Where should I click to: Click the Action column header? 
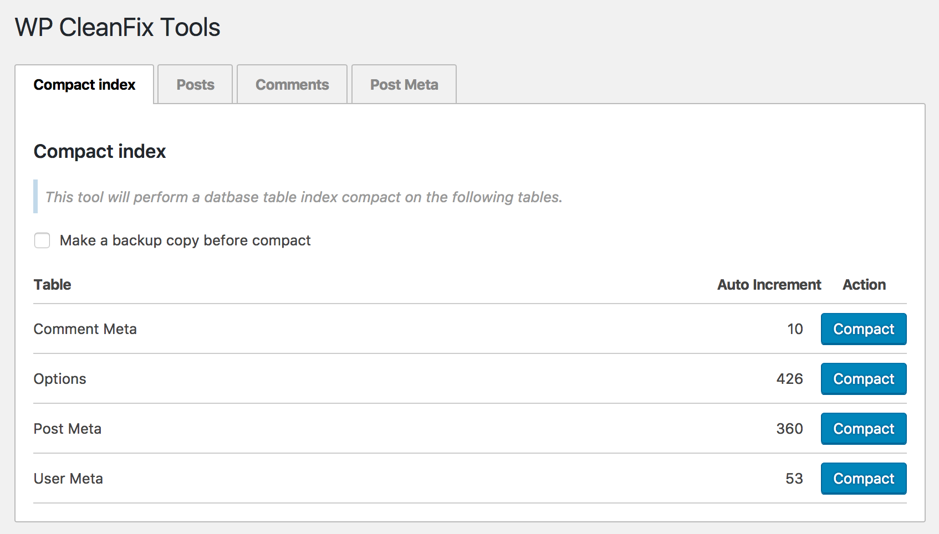(x=864, y=285)
